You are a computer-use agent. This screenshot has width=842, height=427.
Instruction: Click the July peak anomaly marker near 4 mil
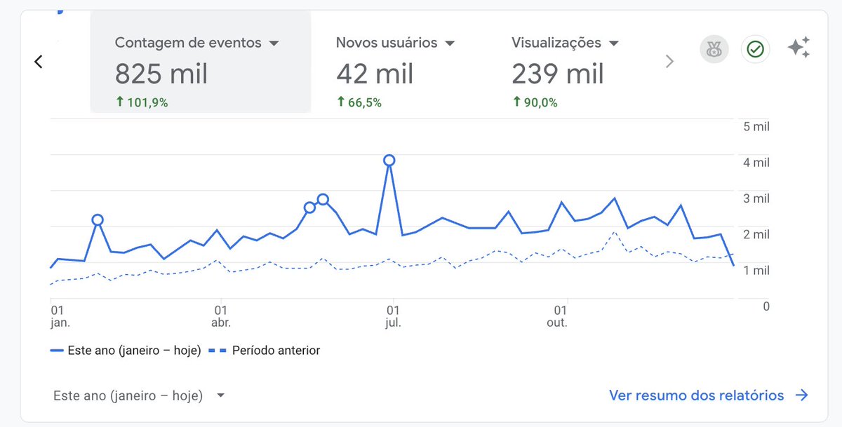coord(389,160)
